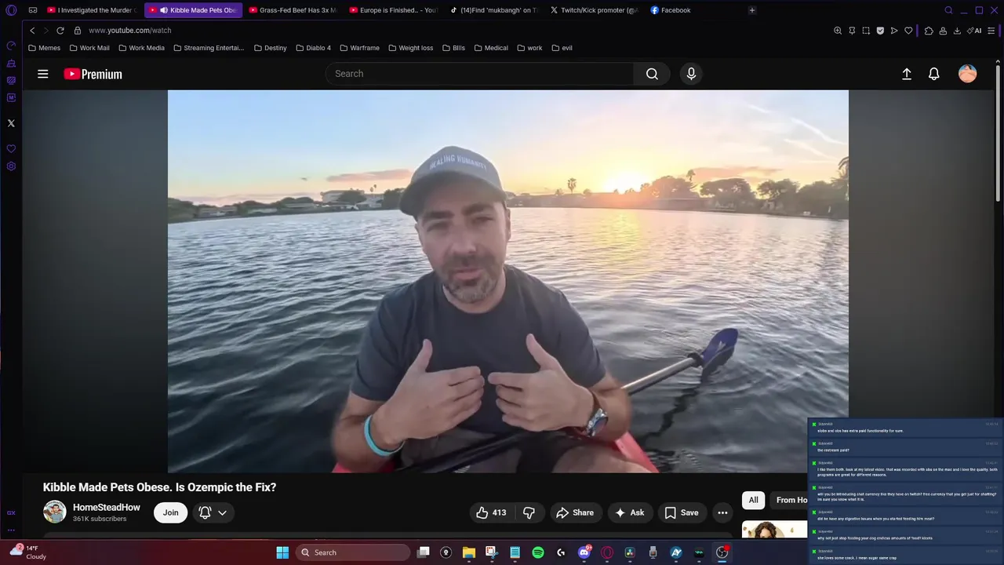
Task: Open YouTube hamburger guide menu
Action: click(x=43, y=74)
